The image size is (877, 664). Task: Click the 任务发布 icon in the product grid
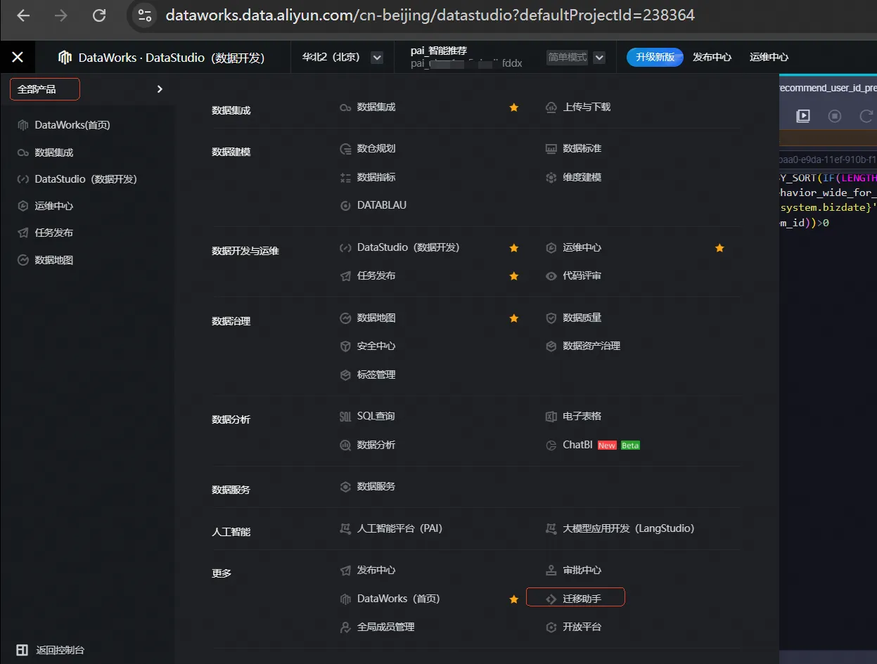click(345, 276)
